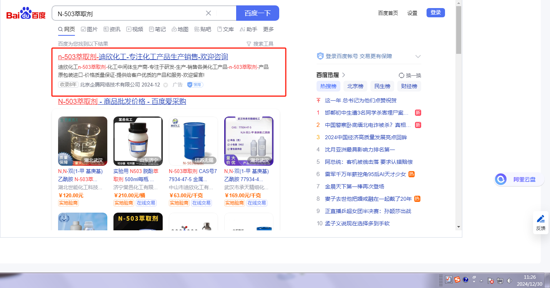Image resolution: width=550 pixels, height=288 pixels.
Task: Open the 视频 tab
Action: click(135, 29)
